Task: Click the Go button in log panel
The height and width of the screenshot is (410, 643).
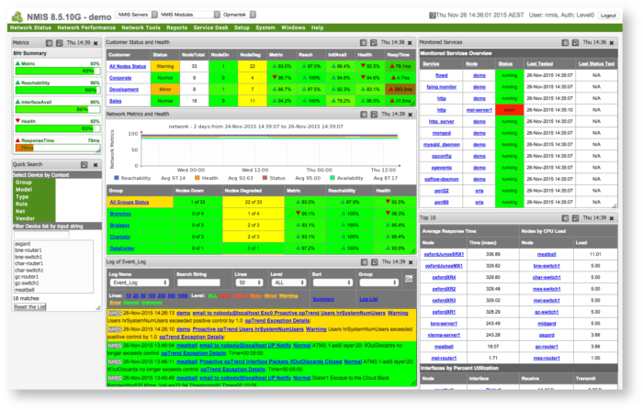Action: click(409, 279)
